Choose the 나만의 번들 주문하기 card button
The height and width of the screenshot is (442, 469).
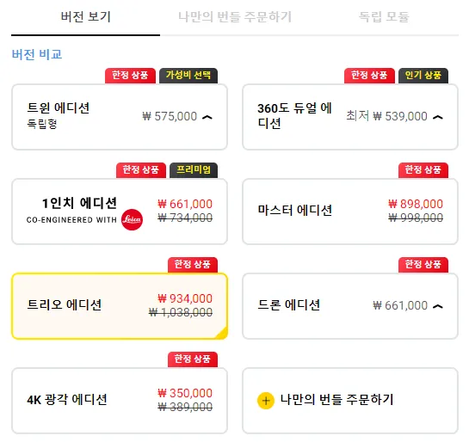(350, 401)
